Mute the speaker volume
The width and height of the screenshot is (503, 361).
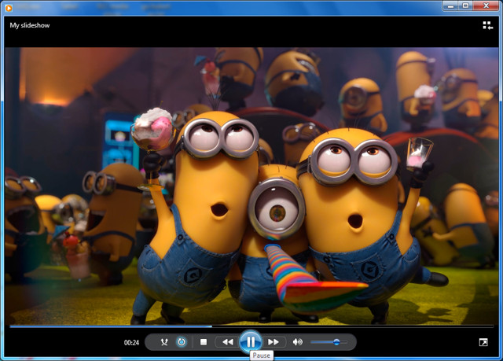point(297,342)
